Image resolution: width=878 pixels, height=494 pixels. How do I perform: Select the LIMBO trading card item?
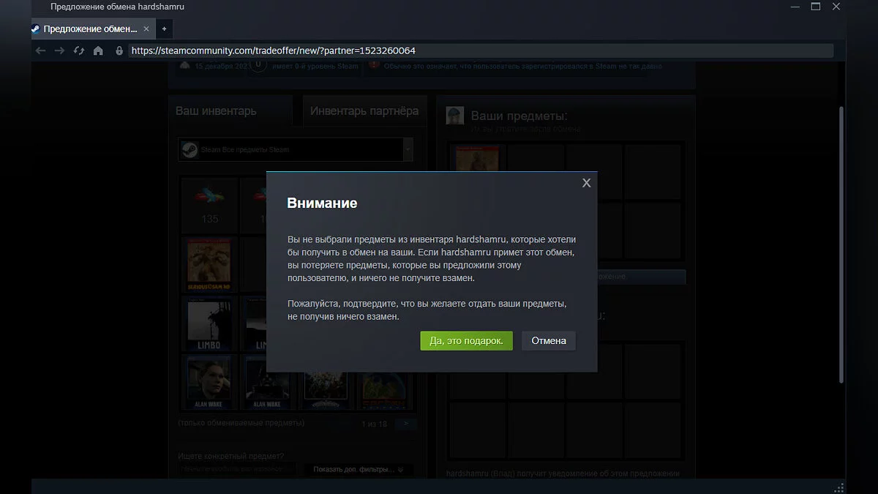click(209, 323)
